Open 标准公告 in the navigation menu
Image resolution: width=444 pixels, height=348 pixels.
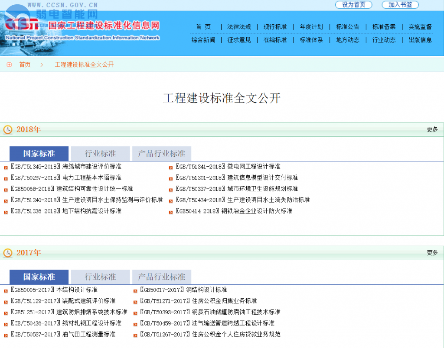pyautogui.click(x=347, y=27)
